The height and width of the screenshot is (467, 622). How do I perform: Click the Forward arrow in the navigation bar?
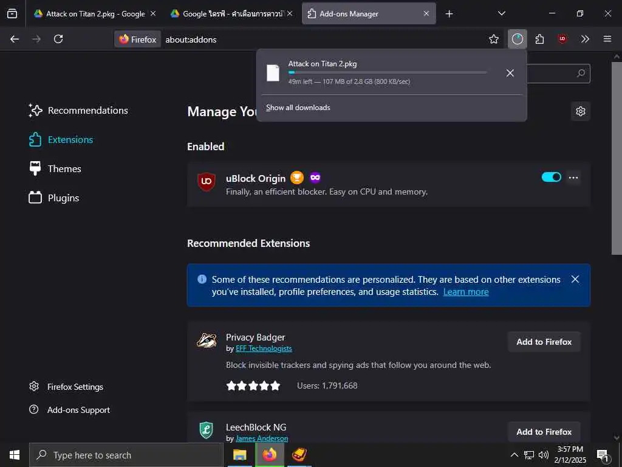(x=36, y=39)
